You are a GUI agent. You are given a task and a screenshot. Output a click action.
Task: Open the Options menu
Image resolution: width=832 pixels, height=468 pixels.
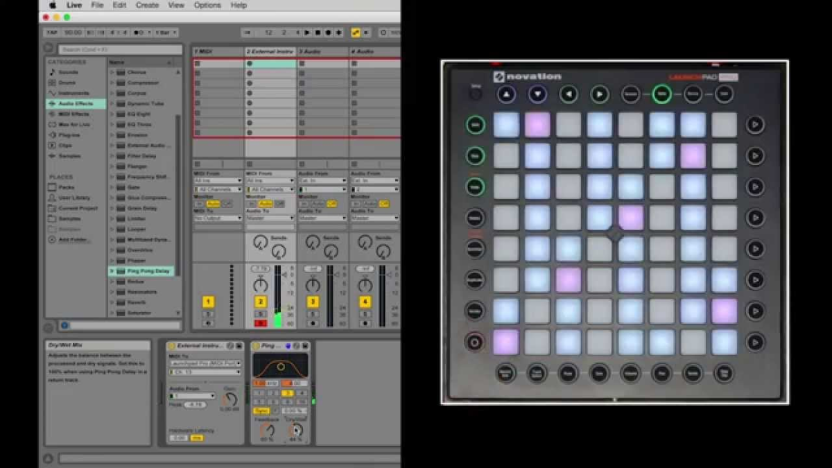207,5
